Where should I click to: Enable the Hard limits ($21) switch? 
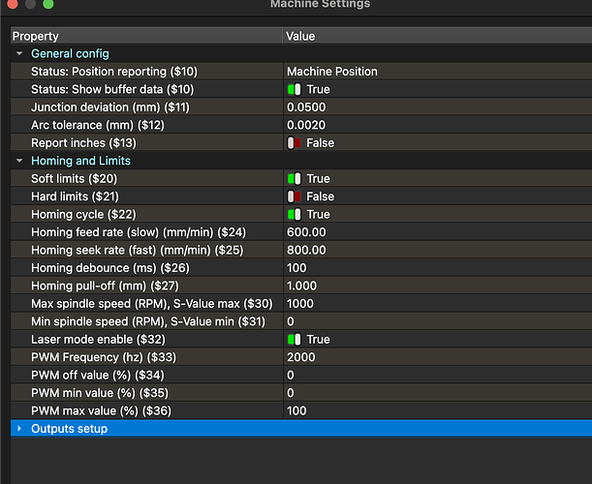[x=295, y=197]
